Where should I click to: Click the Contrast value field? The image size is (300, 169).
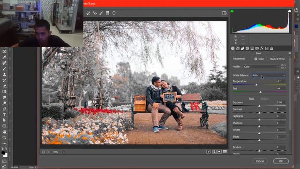(281, 109)
